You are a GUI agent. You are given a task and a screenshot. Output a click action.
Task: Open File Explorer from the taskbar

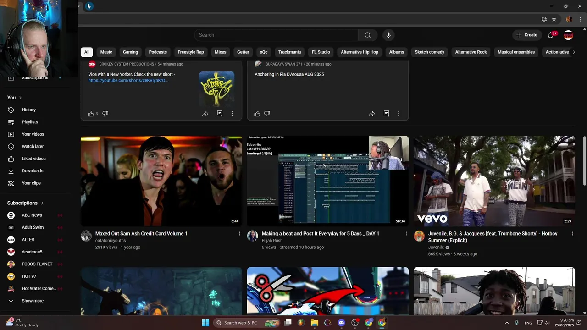click(315, 323)
